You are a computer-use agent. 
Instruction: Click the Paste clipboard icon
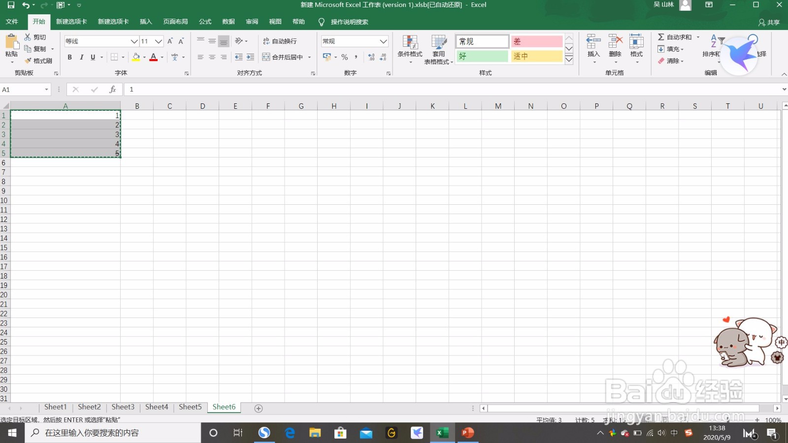(x=11, y=42)
